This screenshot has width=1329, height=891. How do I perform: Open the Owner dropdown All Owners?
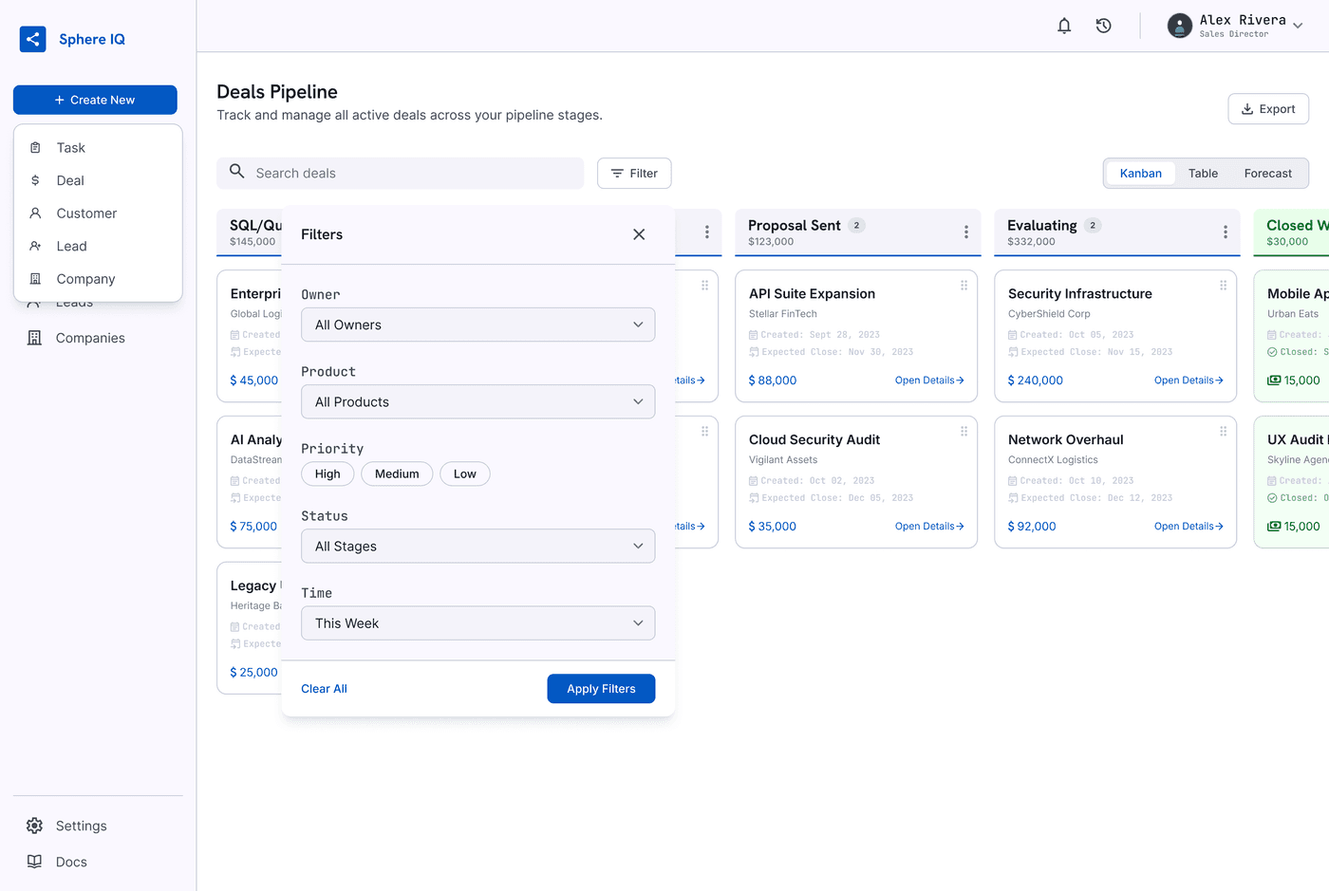coord(478,325)
